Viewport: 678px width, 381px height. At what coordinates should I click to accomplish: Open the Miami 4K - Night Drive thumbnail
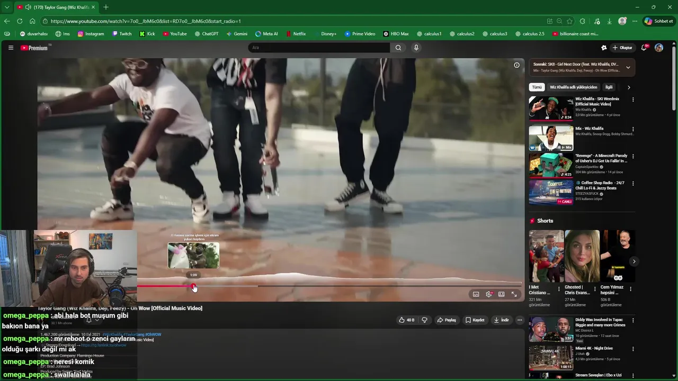(551, 357)
